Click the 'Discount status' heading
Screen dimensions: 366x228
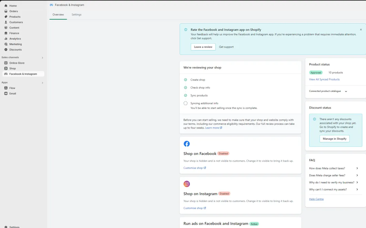click(320, 108)
